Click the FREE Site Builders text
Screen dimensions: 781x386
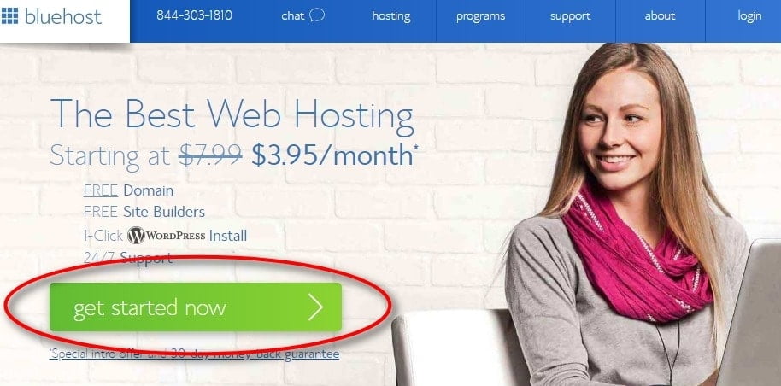tap(144, 212)
